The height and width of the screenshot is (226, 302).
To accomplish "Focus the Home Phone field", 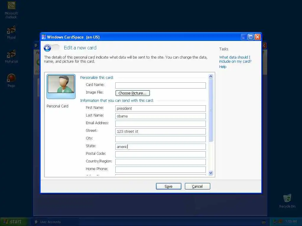I will tap(160, 169).
